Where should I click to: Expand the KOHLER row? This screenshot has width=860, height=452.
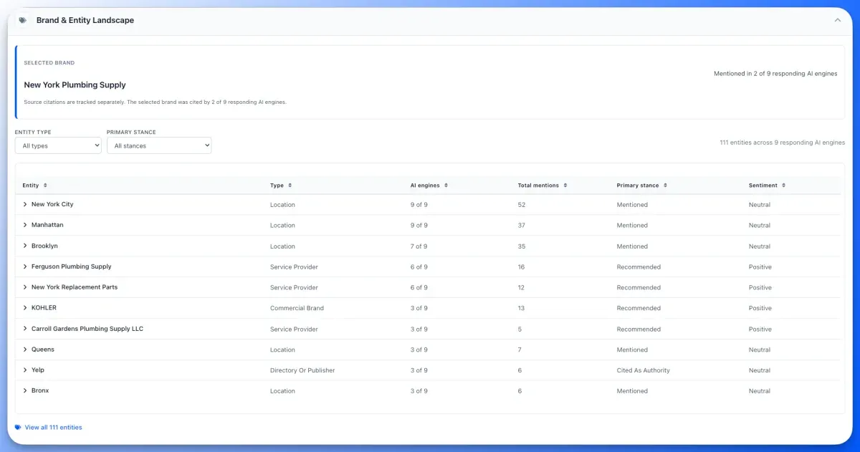tap(25, 308)
